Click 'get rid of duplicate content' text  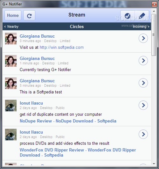point(61,114)
